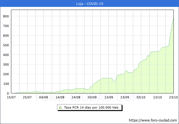
Task: Click the 'Loja - COVID-19' chart title
Action: tap(89, 4)
